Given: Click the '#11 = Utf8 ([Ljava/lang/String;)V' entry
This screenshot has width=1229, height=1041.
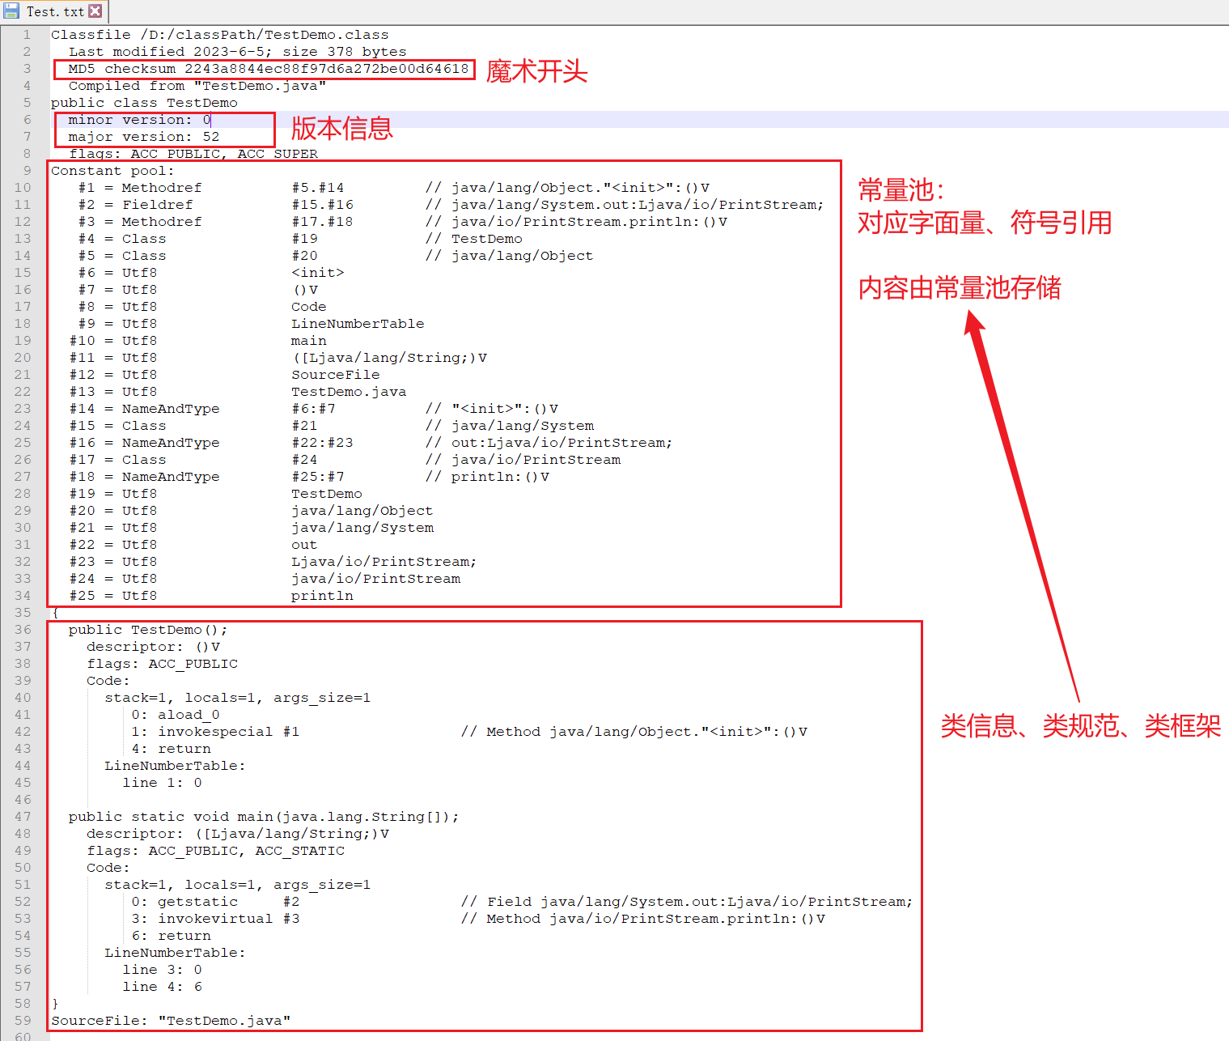Looking at the screenshot, I should point(278,358).
